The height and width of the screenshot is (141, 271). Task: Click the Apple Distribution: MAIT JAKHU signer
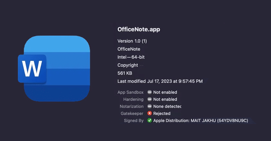[201, 121]
